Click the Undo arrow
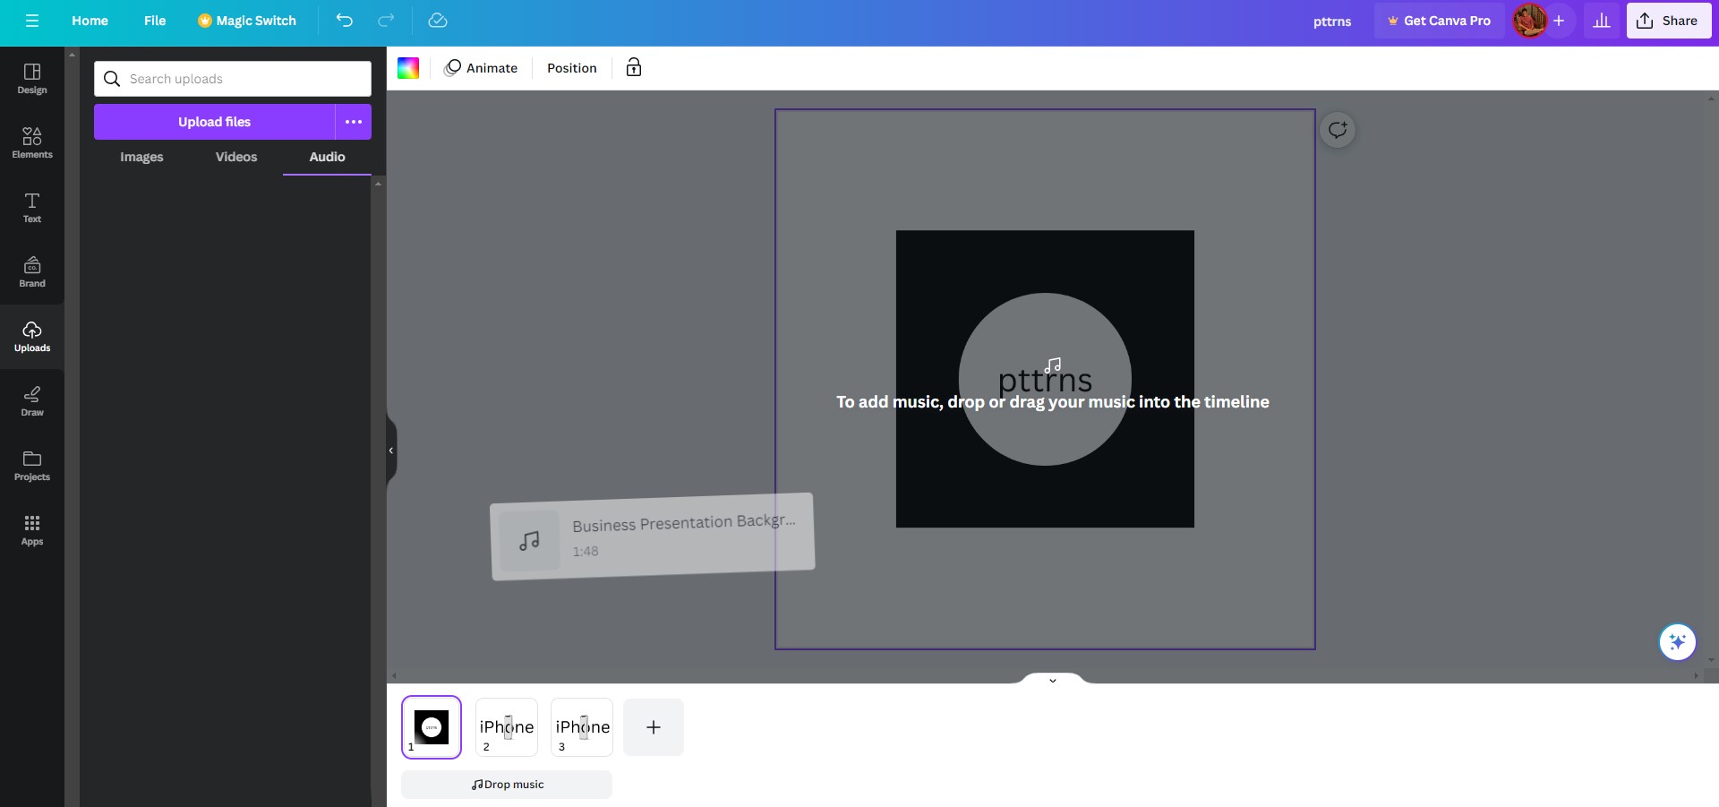 [345, 21]
